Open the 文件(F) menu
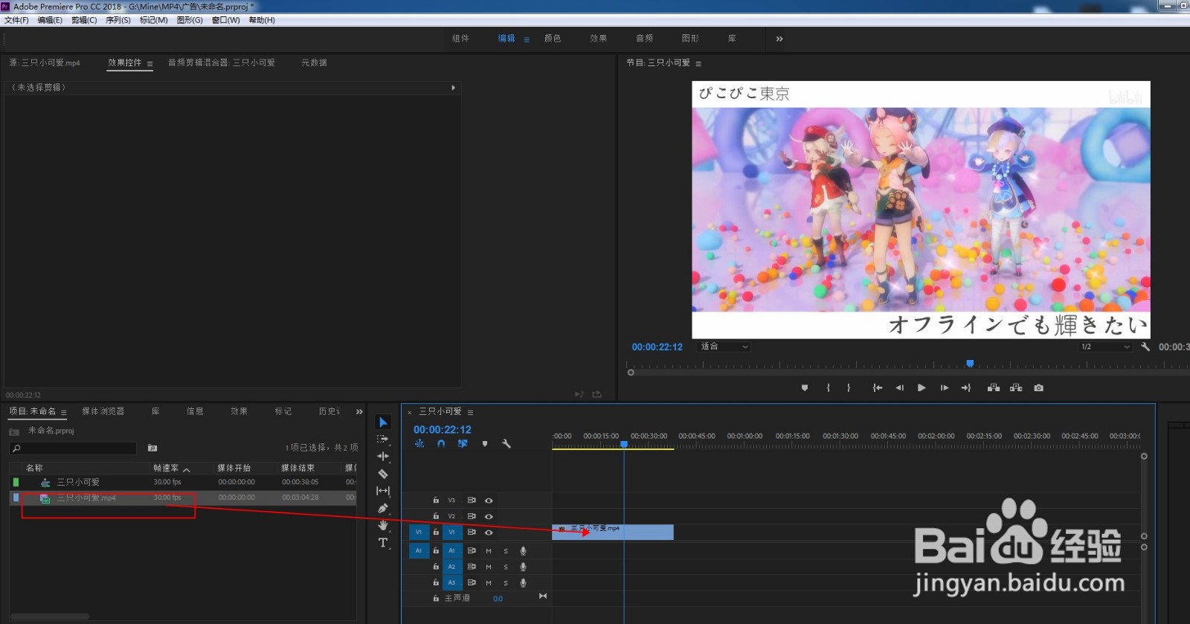Viewport: 1190px width, 624px height. [16, 20]
